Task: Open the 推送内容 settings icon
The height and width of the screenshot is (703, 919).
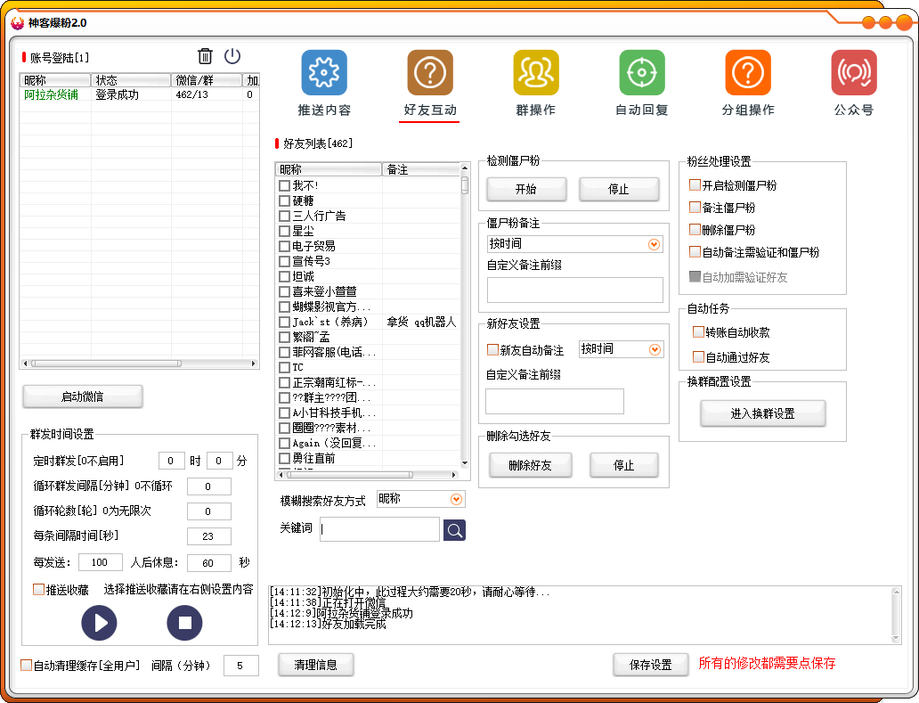Action: (x=324, y=71)
